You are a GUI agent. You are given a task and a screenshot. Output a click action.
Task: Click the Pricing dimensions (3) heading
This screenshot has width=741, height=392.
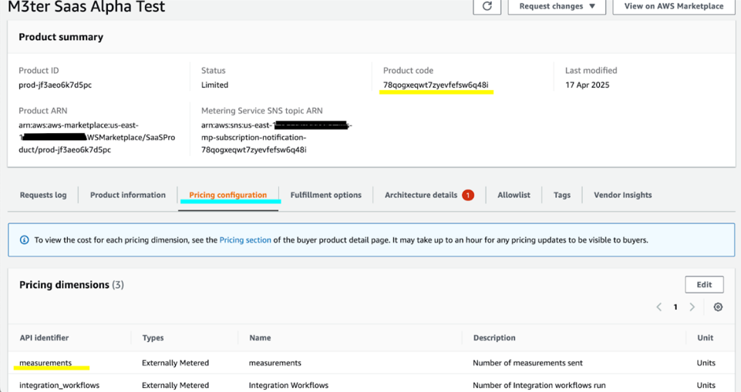(x=72, y=285)
